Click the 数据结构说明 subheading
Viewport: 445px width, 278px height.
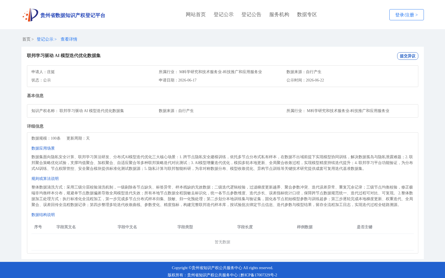point(43,215)
